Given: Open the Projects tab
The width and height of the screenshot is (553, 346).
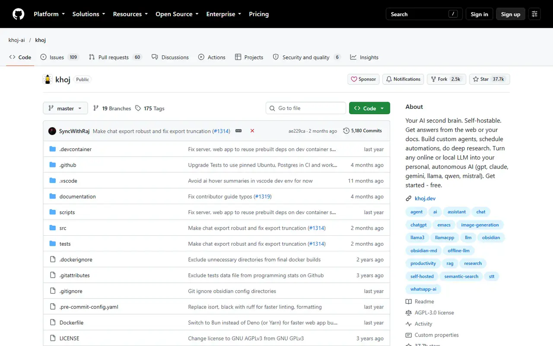Looking at the screenshot, I should tap(249, 57).
